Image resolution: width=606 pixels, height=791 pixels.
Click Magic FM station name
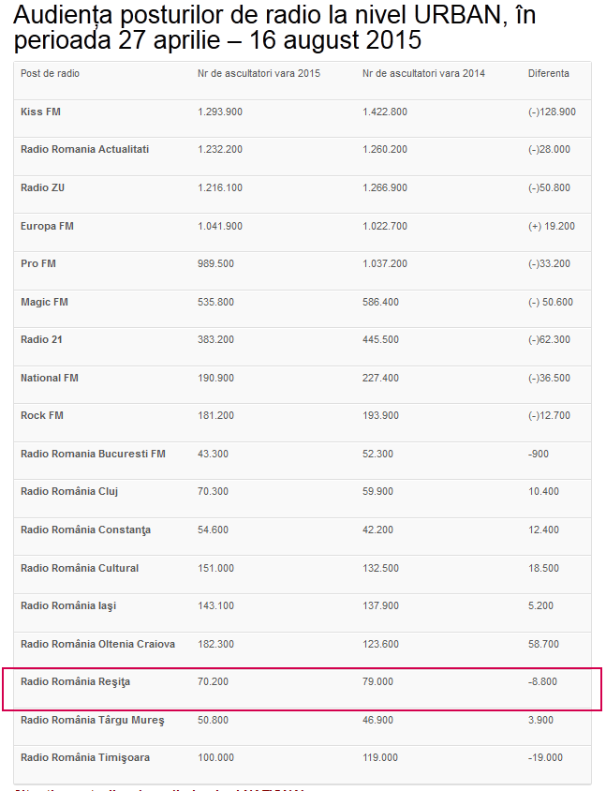pos(44,302)
